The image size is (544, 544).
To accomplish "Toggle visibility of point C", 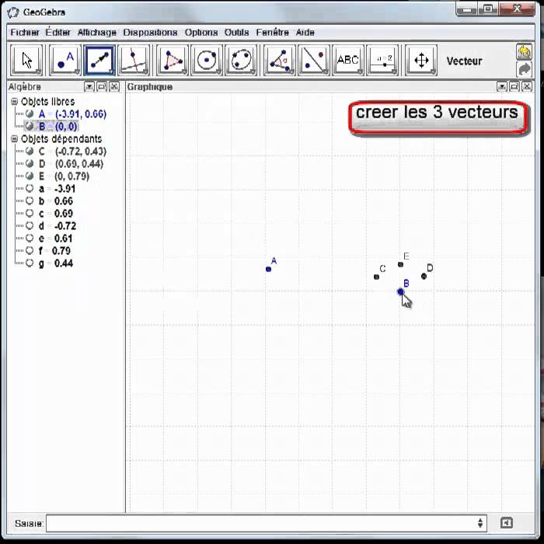I will pos(30,152).
